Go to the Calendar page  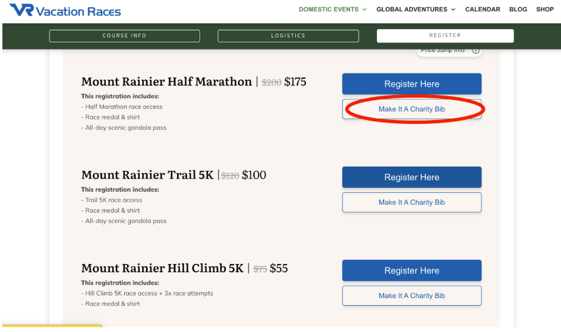483,10
